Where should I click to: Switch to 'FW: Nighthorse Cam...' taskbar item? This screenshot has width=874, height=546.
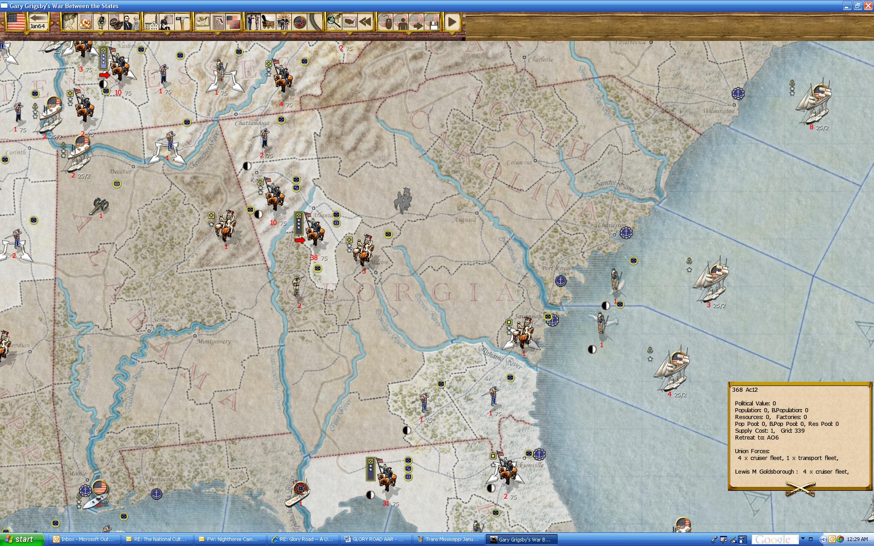coord(229,539)
